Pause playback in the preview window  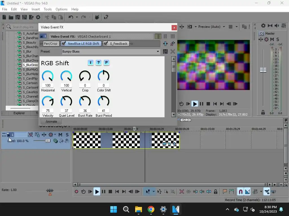tap(202, 104)
